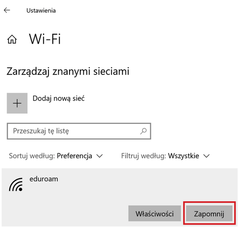240x229 pixels.
Task: Click the eduroam Wi-Fi signal icon
Action: point(16,185)
